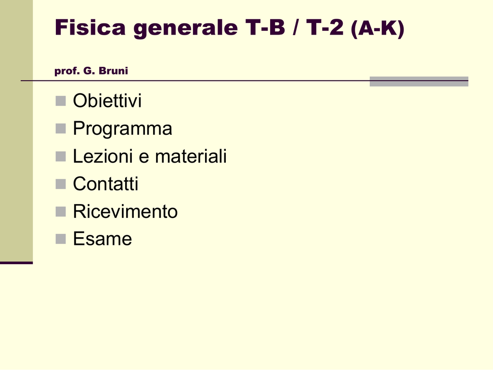This screenshot has width=493, height=370.
Task: Click the square bullet beside Obiettivi
Action: coord(60,101)
